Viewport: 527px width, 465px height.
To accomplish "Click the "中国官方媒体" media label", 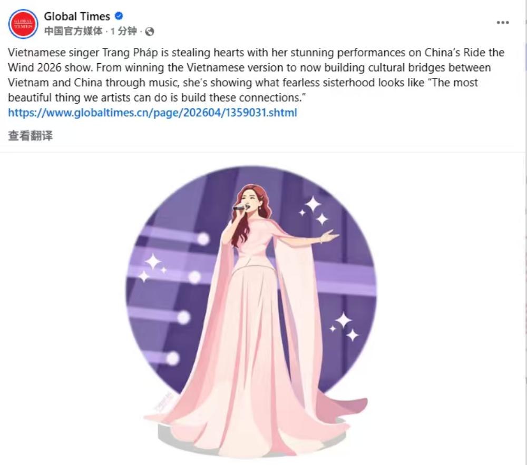I will pyautogui.click(x=73, y=32).
